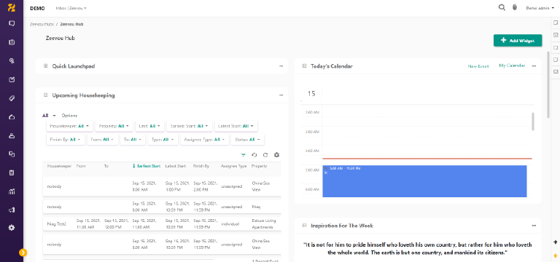560x262 pixels.
Task: Expand the Quick Launchpad widget
Action: (x=45, y=66)
